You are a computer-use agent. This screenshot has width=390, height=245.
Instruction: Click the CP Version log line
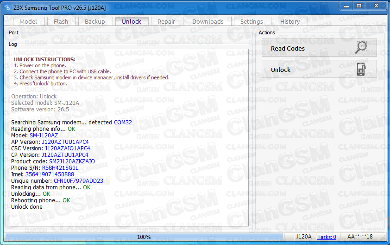coord(50,155)
